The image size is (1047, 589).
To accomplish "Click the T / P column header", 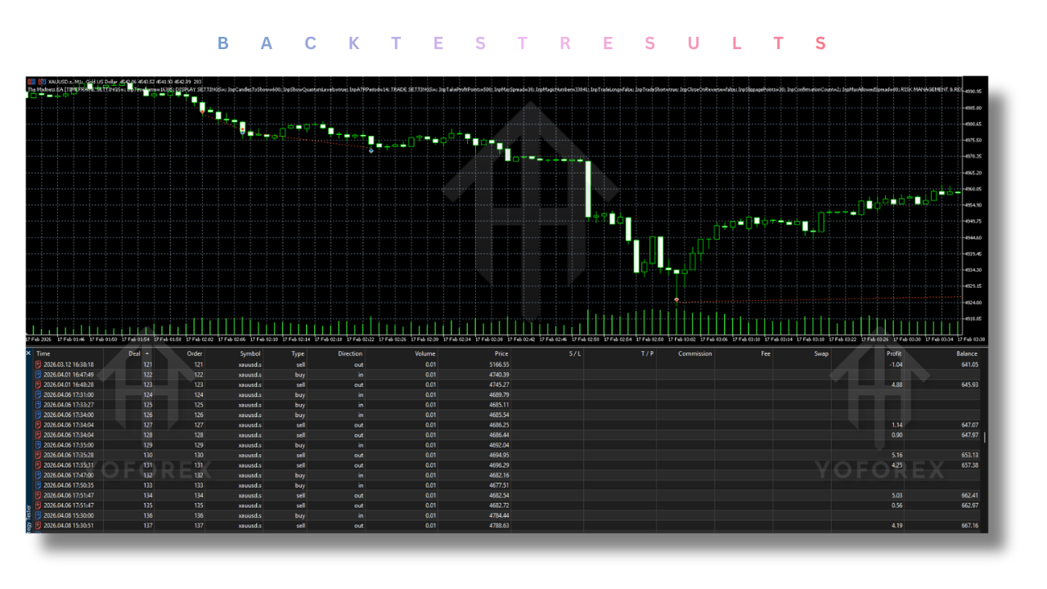I will [x=647, y=353].
